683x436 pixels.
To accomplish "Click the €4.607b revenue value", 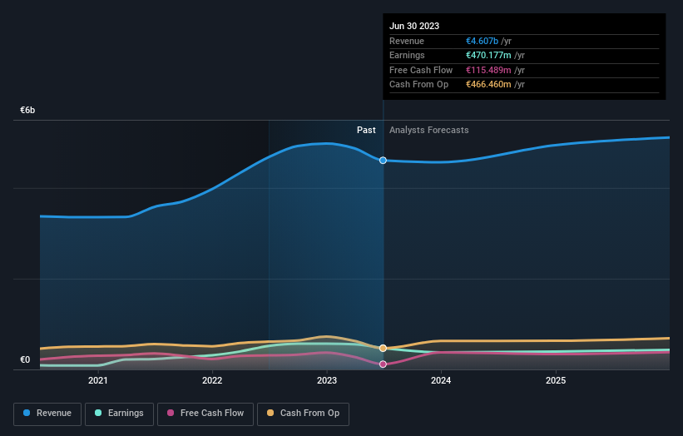I will tap(482, 41).
